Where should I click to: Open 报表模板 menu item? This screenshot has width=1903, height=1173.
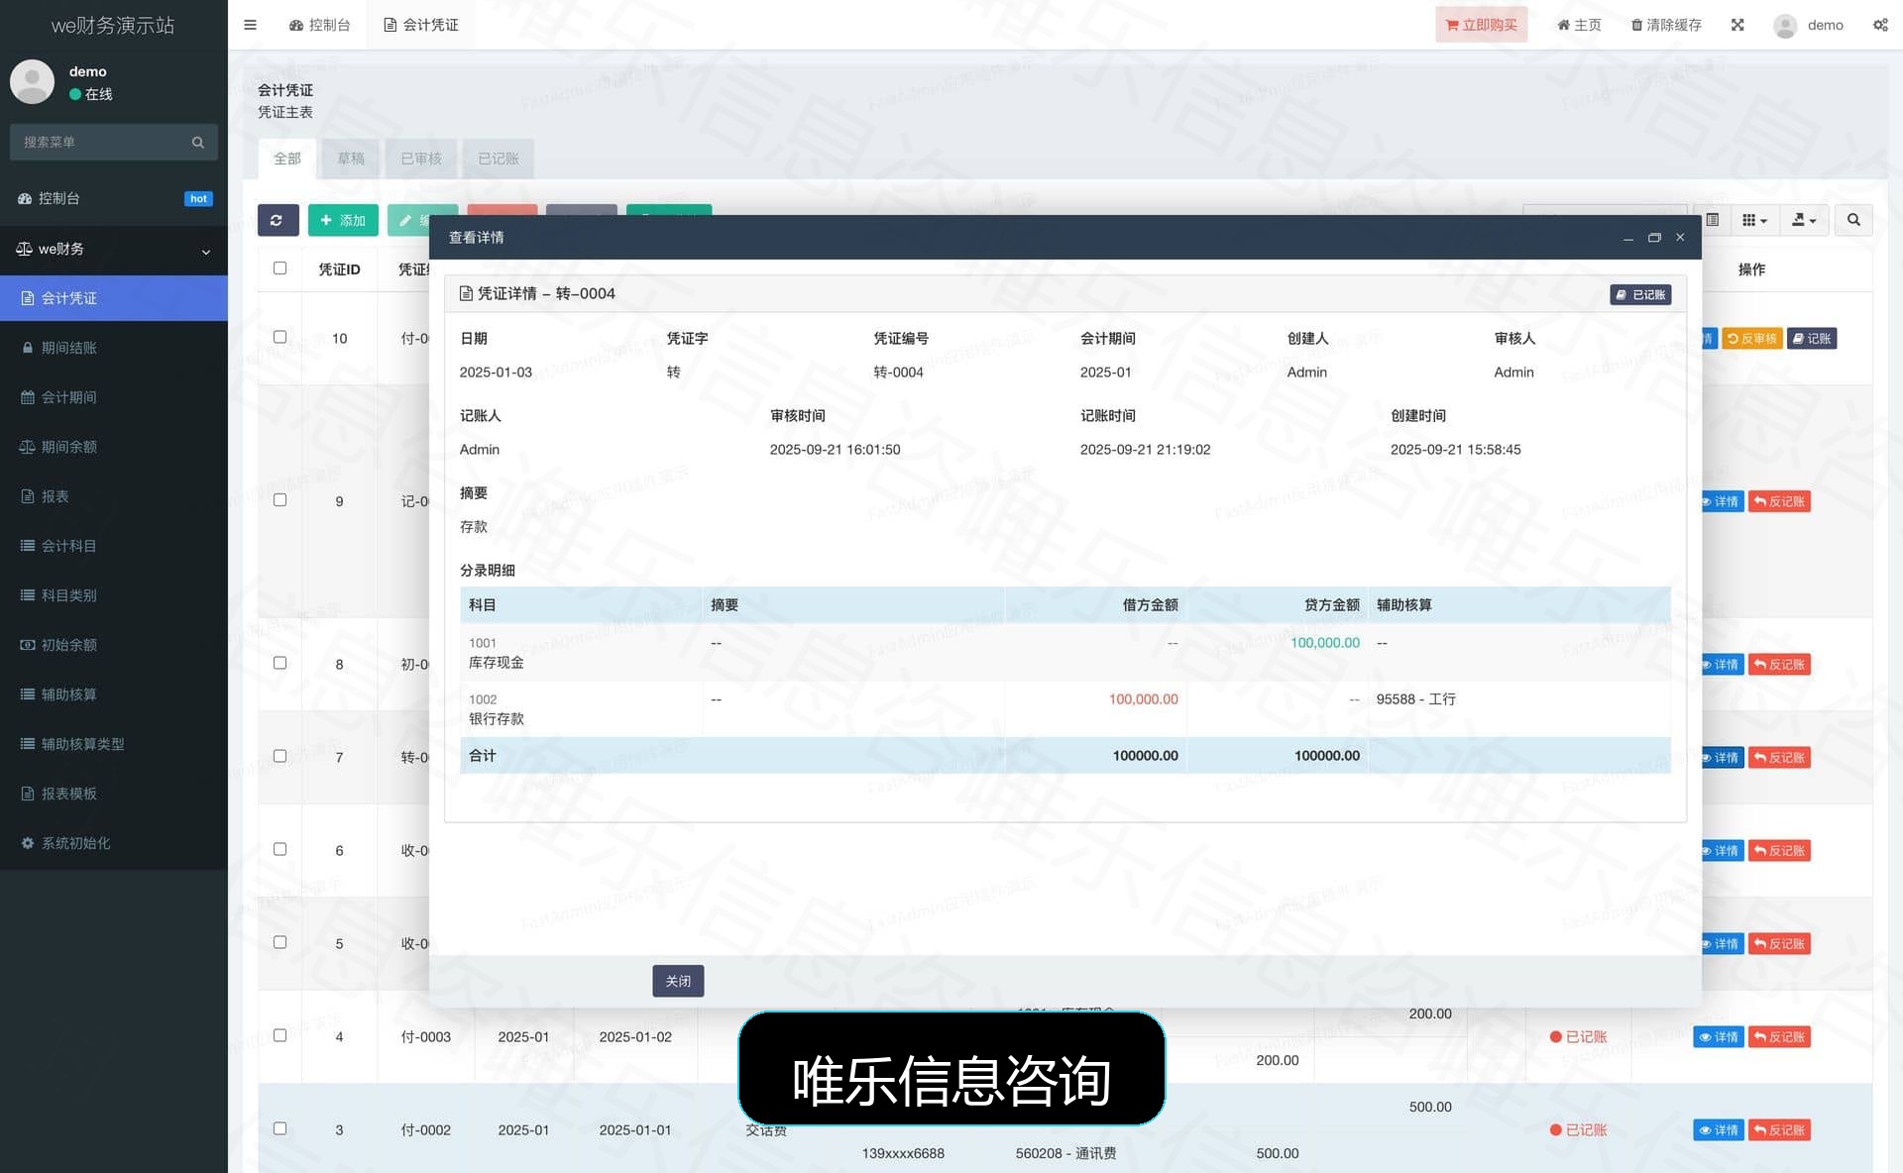point(114,794)
